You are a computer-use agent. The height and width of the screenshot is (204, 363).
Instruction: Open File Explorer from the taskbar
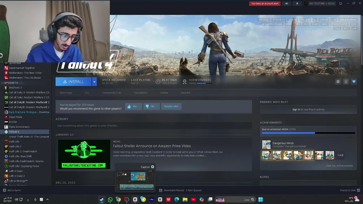(x=185, y=199)
